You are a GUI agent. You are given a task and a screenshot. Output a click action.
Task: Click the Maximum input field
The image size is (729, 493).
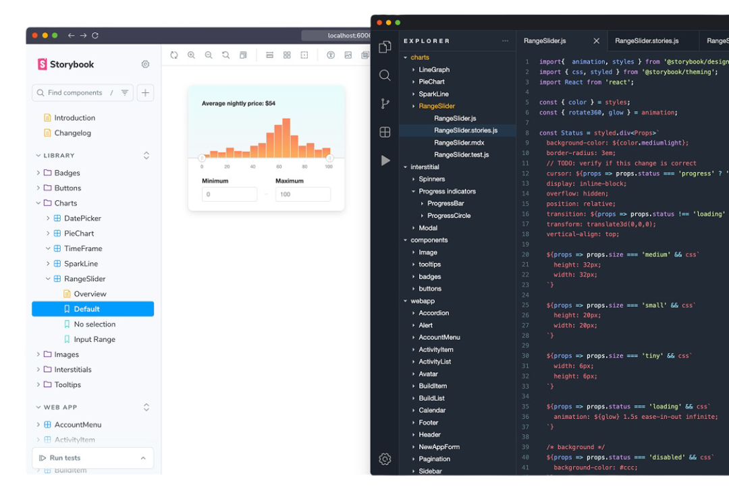click(x=303, y=194)
